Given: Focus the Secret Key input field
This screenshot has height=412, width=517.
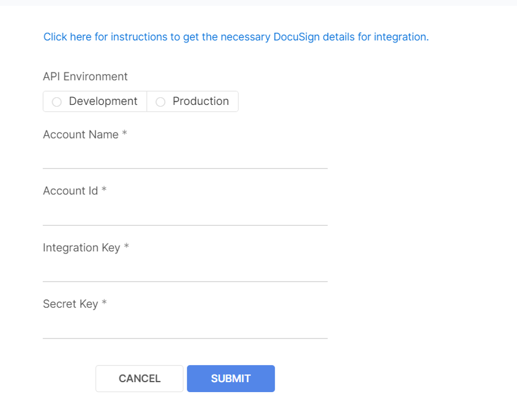Looking at the screenshot, I should click(185, 328).
